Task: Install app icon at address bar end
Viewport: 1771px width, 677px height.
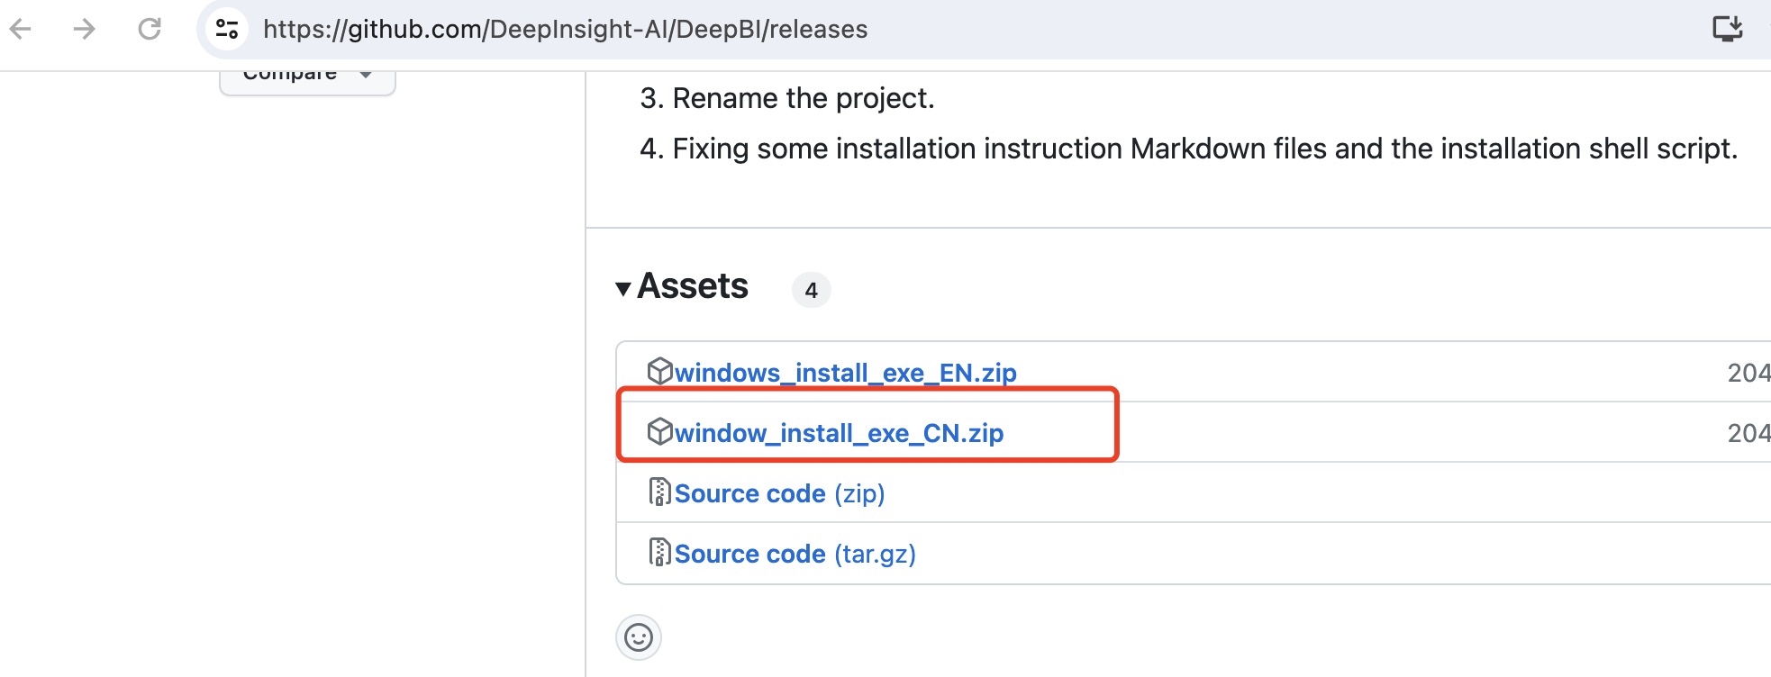Action: pos(1728,29)
